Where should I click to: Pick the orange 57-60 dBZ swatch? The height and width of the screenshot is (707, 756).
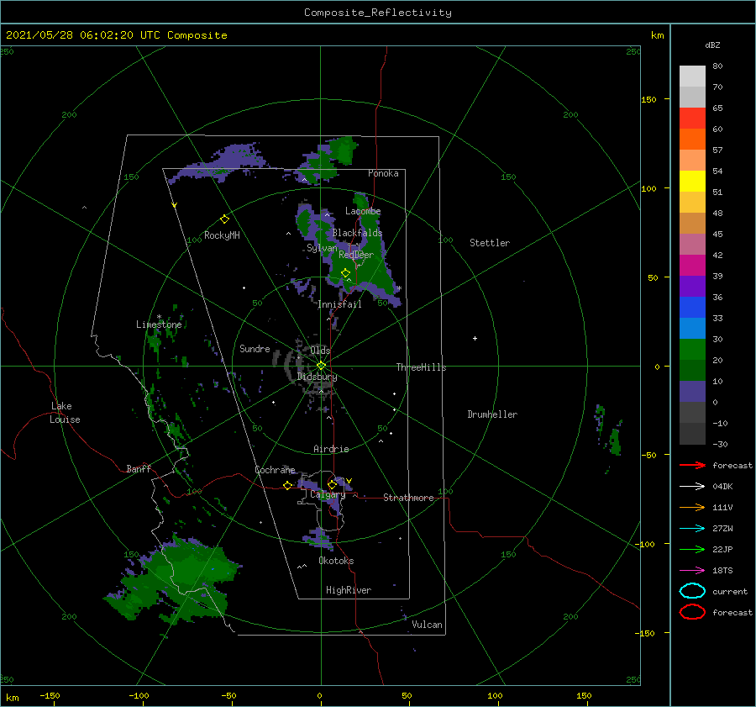pos(692,140)
